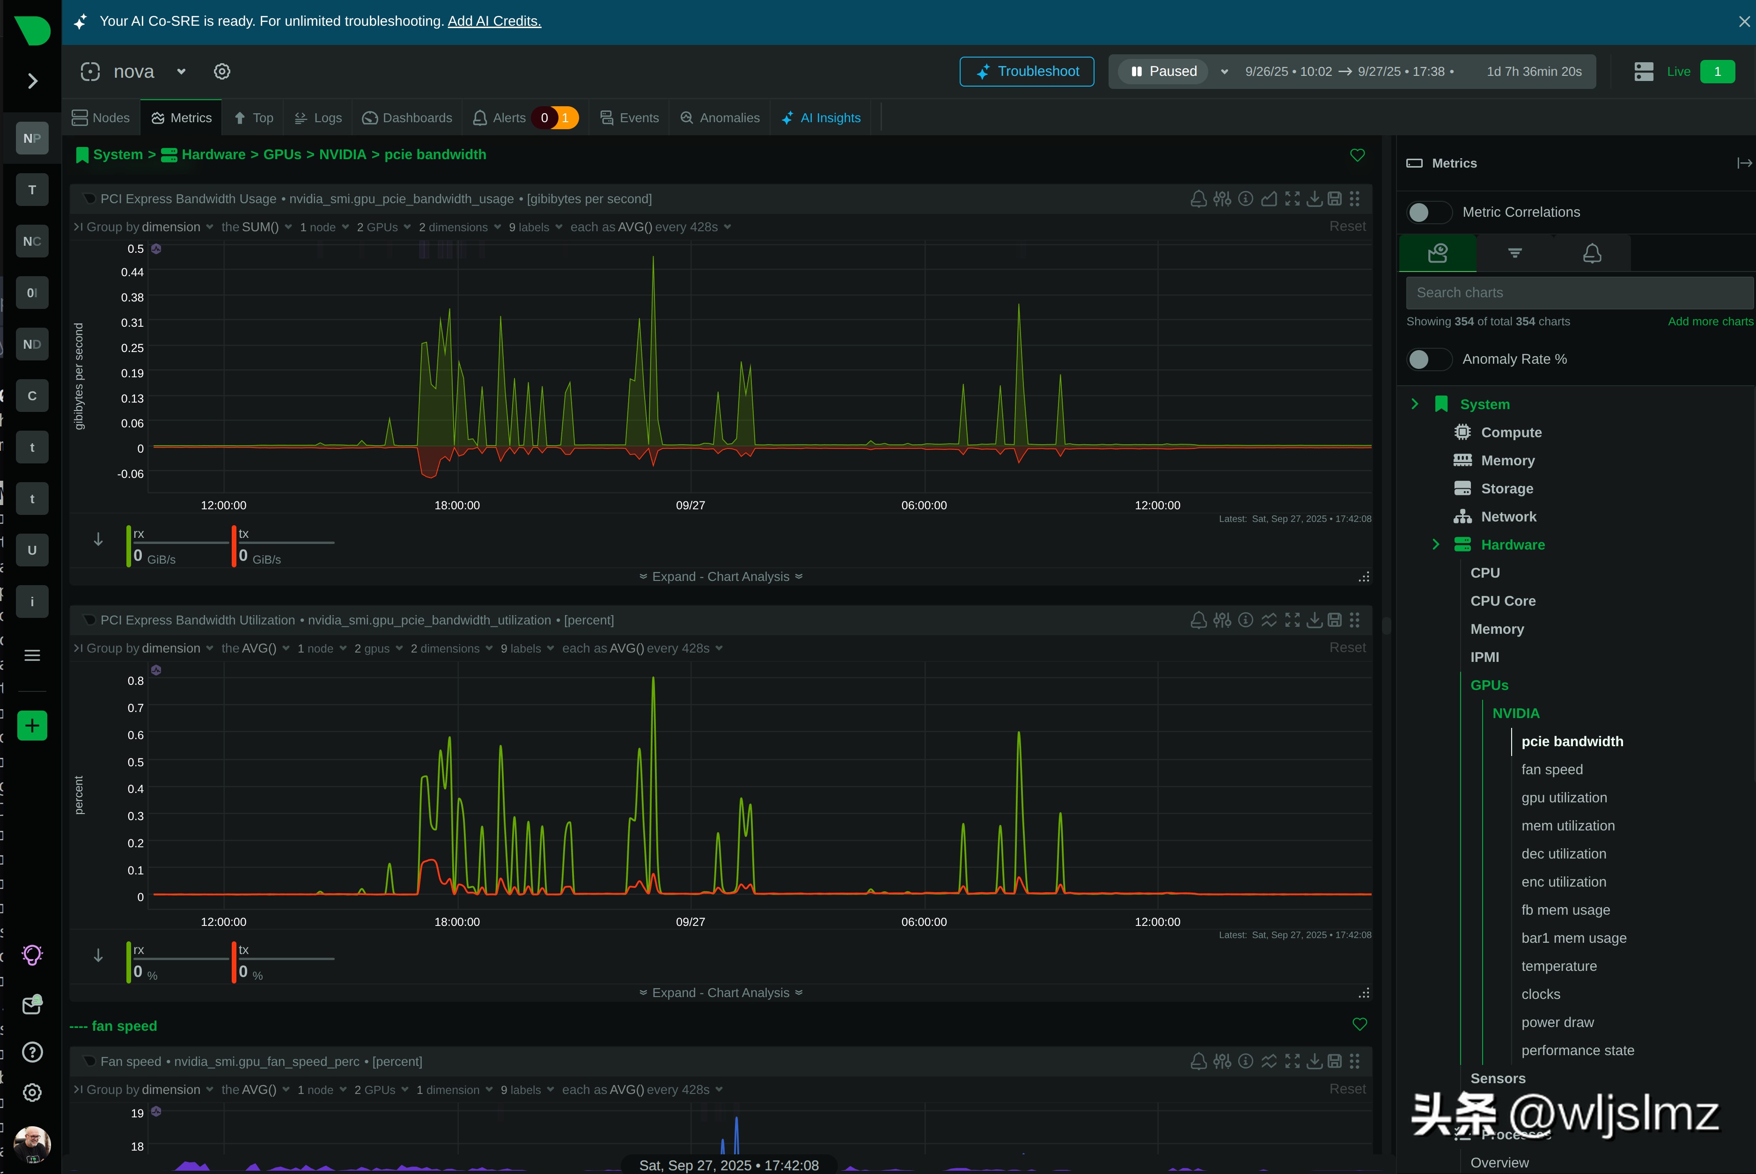Enter fullscreen on PCI Express Bandwidth Usage chart

[x=1293, y=198]
